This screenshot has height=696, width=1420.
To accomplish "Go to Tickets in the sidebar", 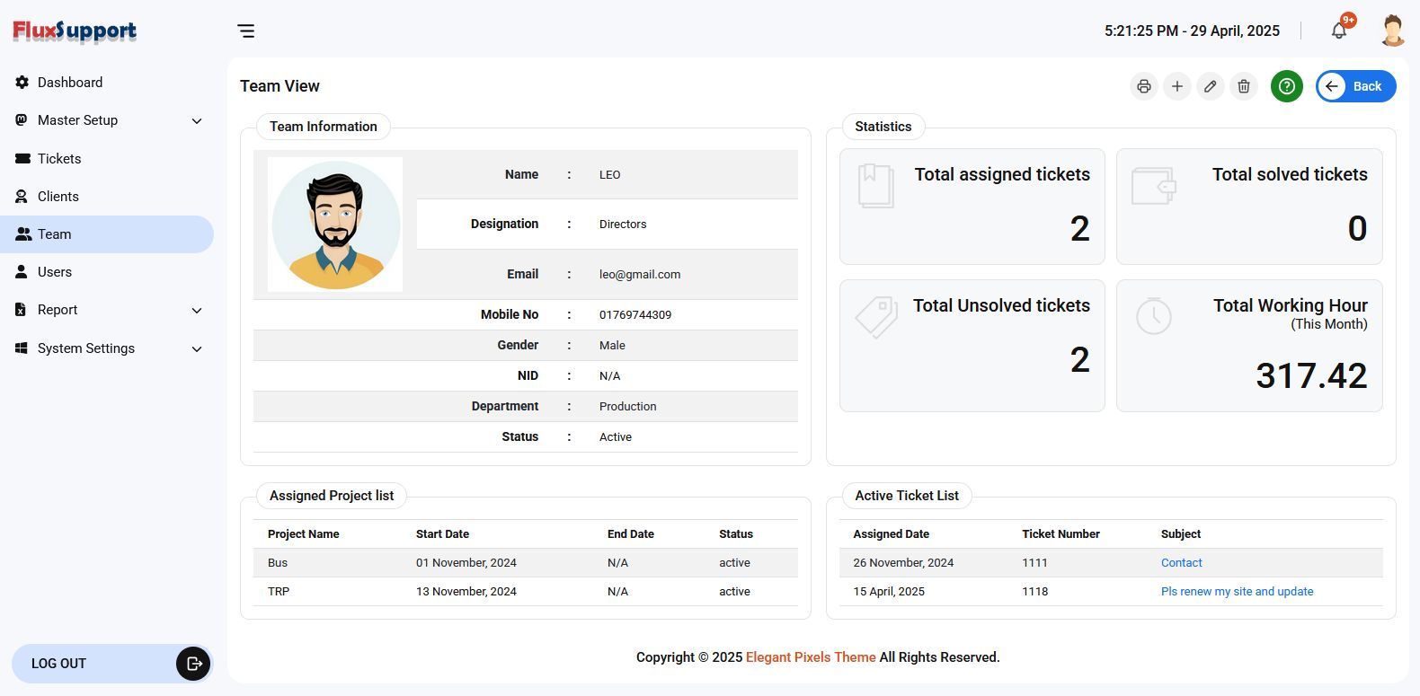I will tap(59, 159).
